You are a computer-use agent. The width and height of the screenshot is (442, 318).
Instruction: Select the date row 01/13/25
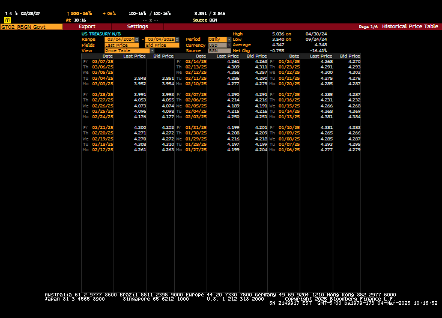point(289,116)
